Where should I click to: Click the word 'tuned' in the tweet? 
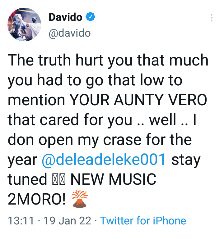27,179
